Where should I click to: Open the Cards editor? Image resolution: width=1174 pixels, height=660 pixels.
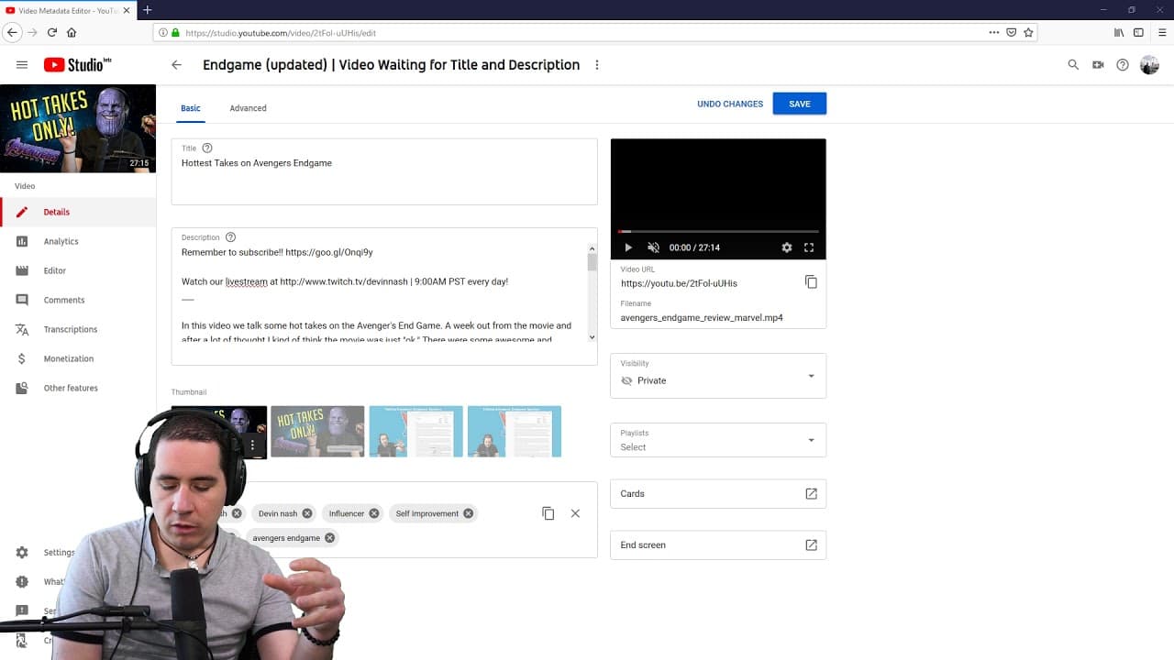(x=718, y=493)
